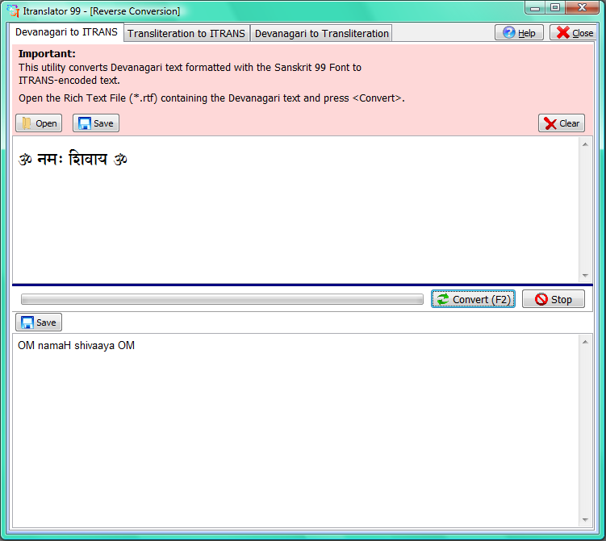The height and width of the screenshot is (541, 606).
Task: Click the 'Important:' heading text
Action: coord(47,54)
